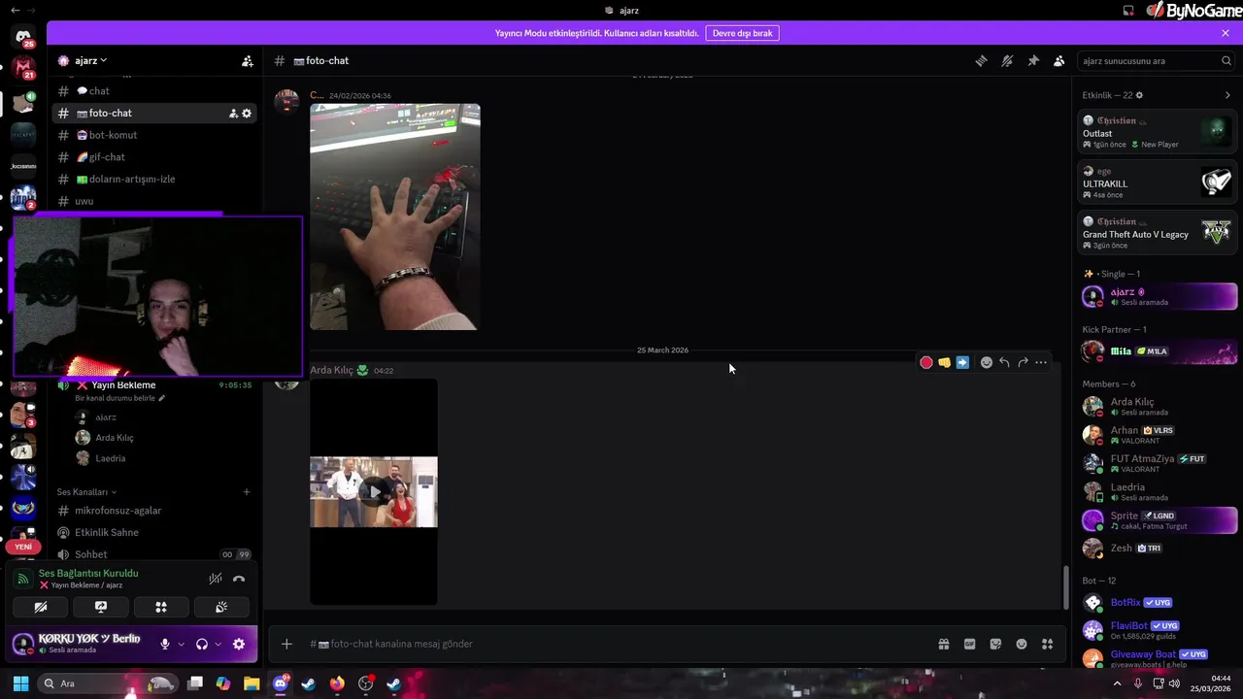
Task: Open output device options arrow beside headphones
Action: [218, 644]
